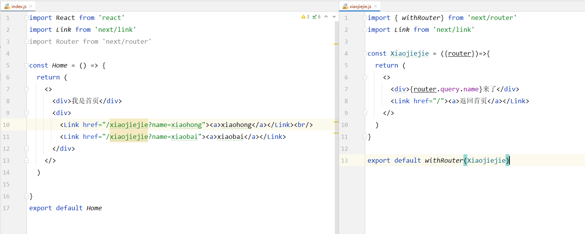
Task: Click '?name=xiaohong' in href on line 10
Action: click(x=175, y=125)
